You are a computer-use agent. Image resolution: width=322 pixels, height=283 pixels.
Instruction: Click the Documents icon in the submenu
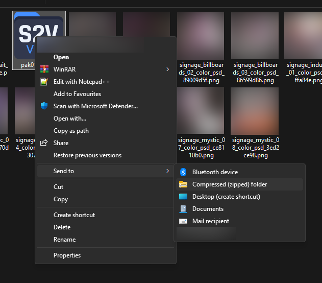pos(183,209)
